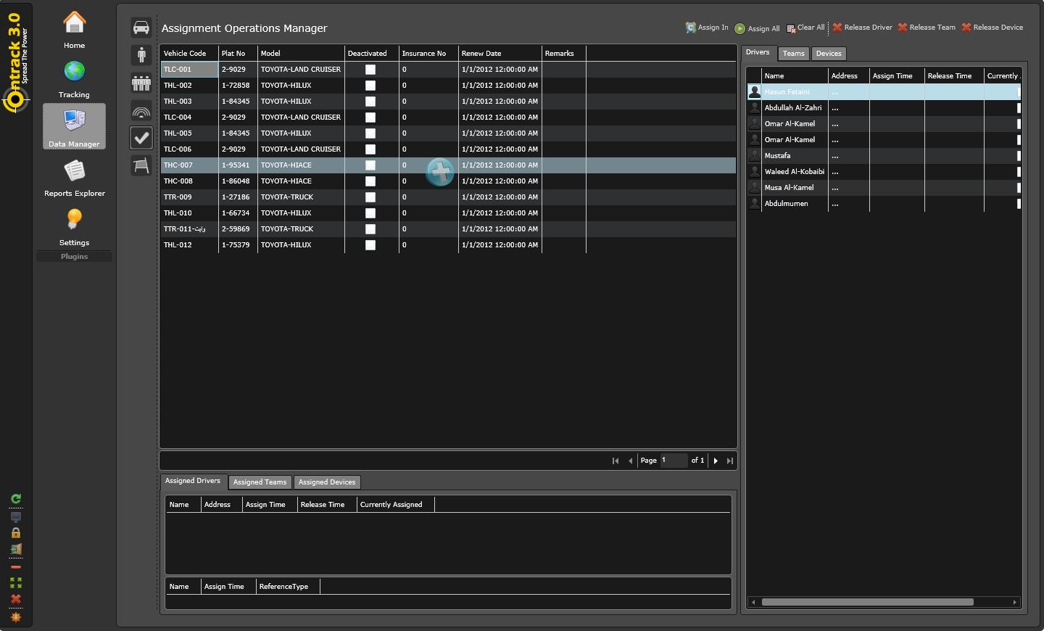Expand address details for Hasun Fetaini
Screen dimensions: 1044x631
click(835, 91)
